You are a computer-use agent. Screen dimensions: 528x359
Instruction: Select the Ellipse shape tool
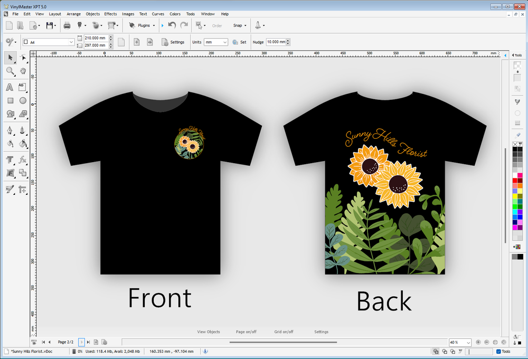click(23, 100)
